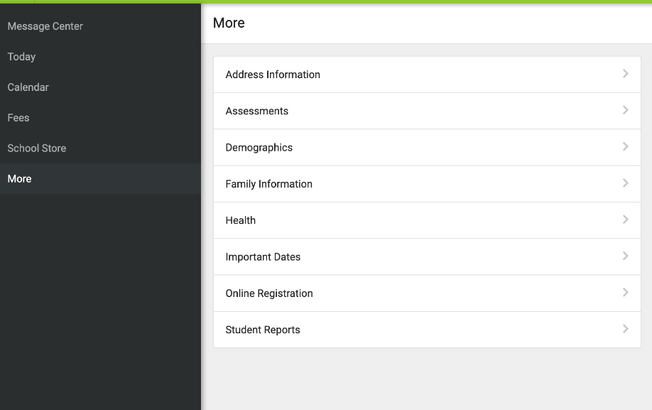The image size is (652, 410).
Task: Click chevron arrow on Demographics row
Action: tap(626, 146)
